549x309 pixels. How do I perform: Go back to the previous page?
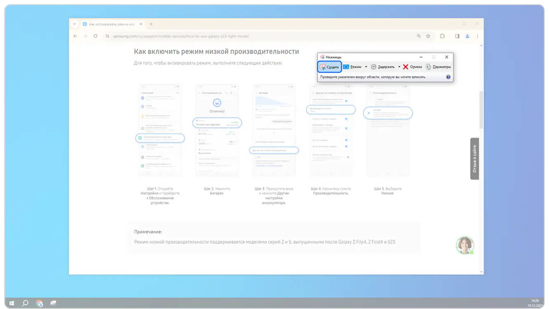pyautogui.click(x=75, y=36)
